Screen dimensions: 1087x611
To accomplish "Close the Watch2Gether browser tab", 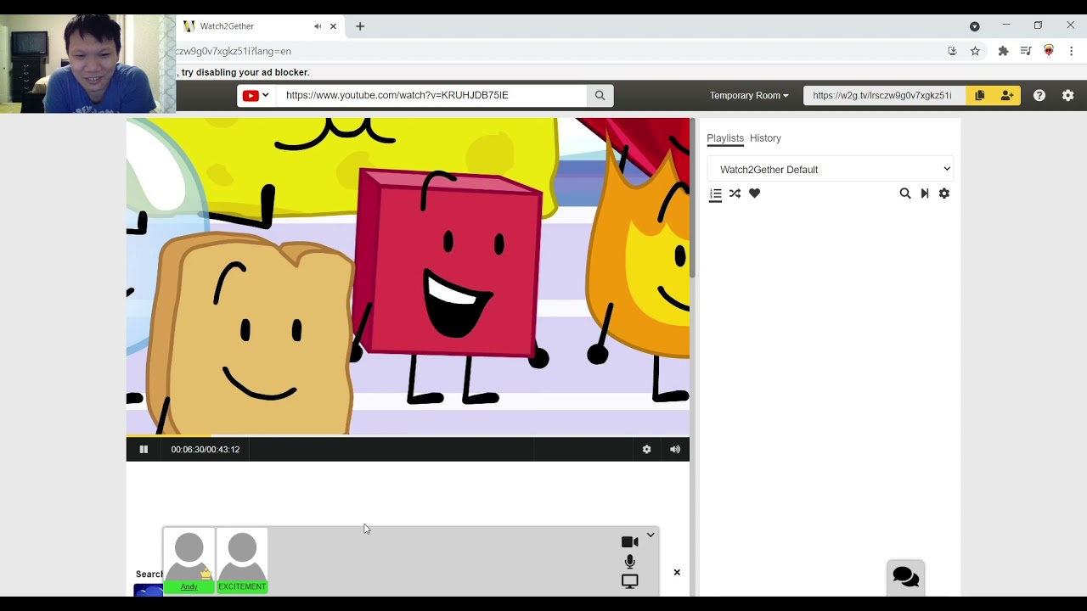I will coord(333,26).
